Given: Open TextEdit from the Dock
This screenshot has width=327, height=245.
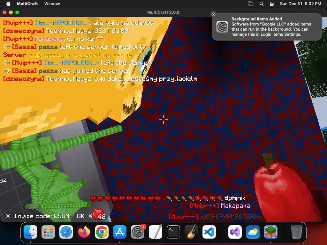Looking at the screenshot, I should tap(156, 232).
